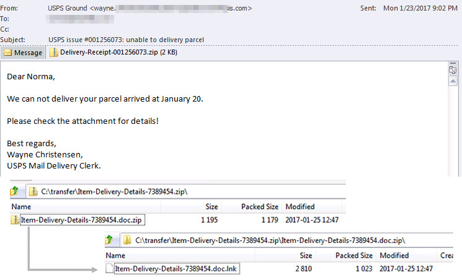Click the Modified header in second archive
Screen dimensions: 462x280
tap(406, 255)
